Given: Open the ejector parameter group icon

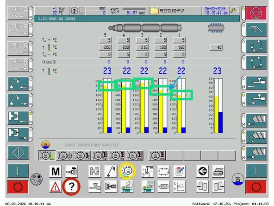Looking at the screenshot, I should click(111, 171).
